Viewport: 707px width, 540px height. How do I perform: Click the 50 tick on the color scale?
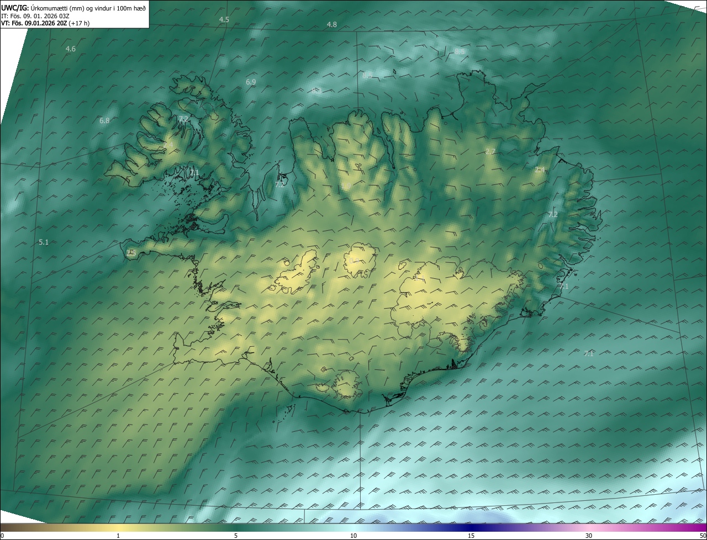coord(703,536)
